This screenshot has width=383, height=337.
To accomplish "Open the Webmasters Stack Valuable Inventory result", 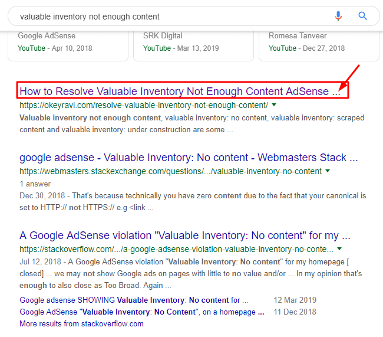I will 189,158.
